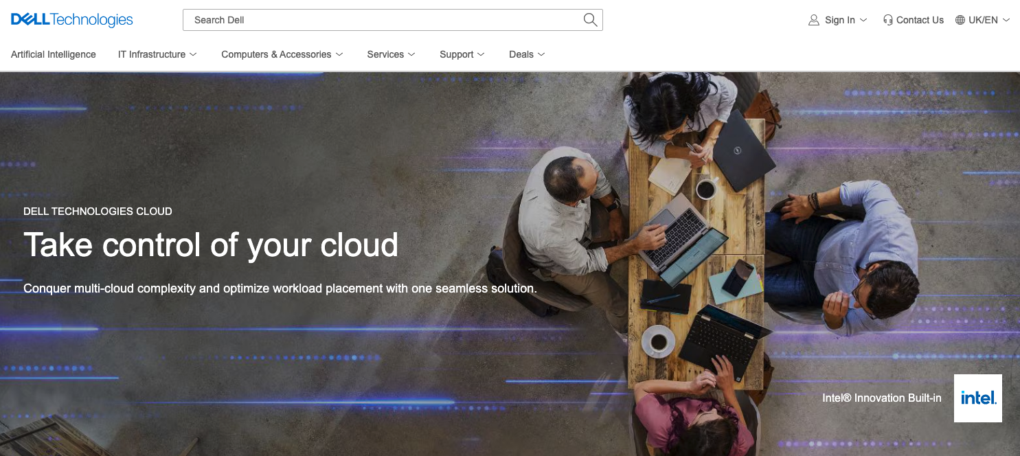Screen dimensions: 1020x456
Task: Click the 'Take control of your cloud' headline
Action: (x=211, y=245)
